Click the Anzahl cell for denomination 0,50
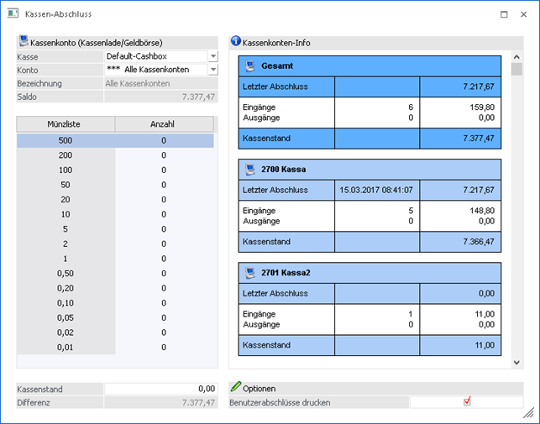This screenshot has width=540, height=424. pyautogui.click(x=164, y=274)
